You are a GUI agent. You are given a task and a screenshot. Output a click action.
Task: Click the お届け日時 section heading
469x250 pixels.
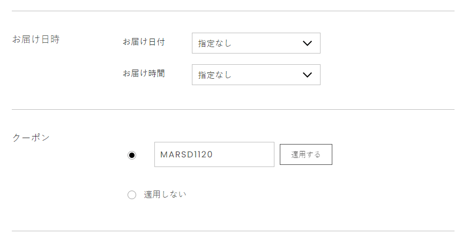[x=36, y=40]
